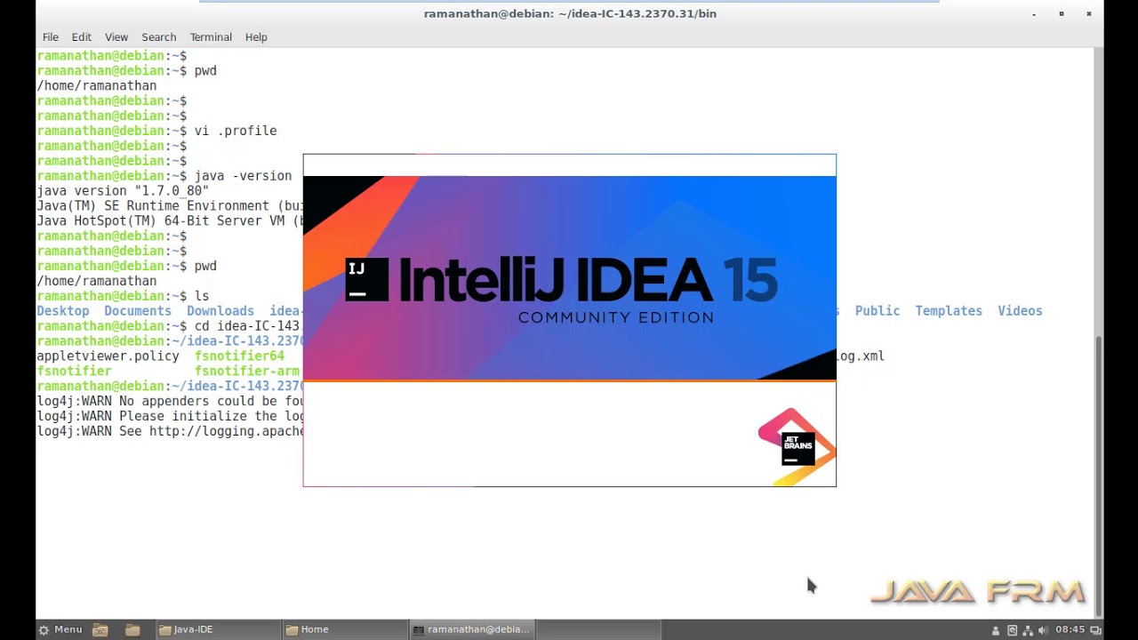
Task: Click the JetBrains logo on the splash
Action: (x=797, y=446)
